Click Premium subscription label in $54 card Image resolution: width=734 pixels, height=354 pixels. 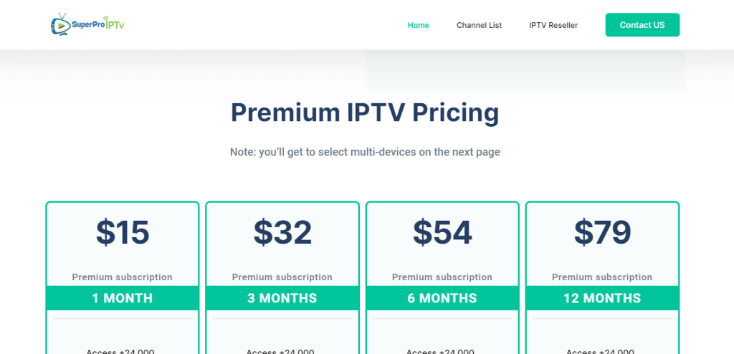[x=442, y=277]
